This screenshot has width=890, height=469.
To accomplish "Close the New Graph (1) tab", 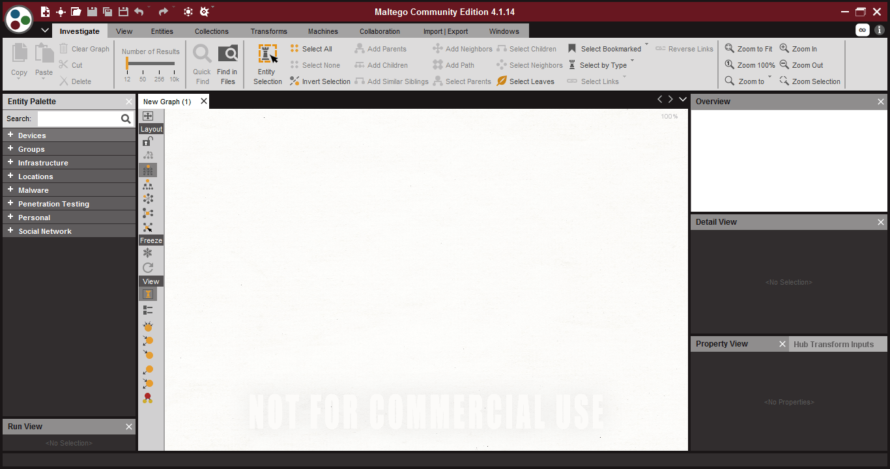I will pyautogui.click(x=204, y=101).
